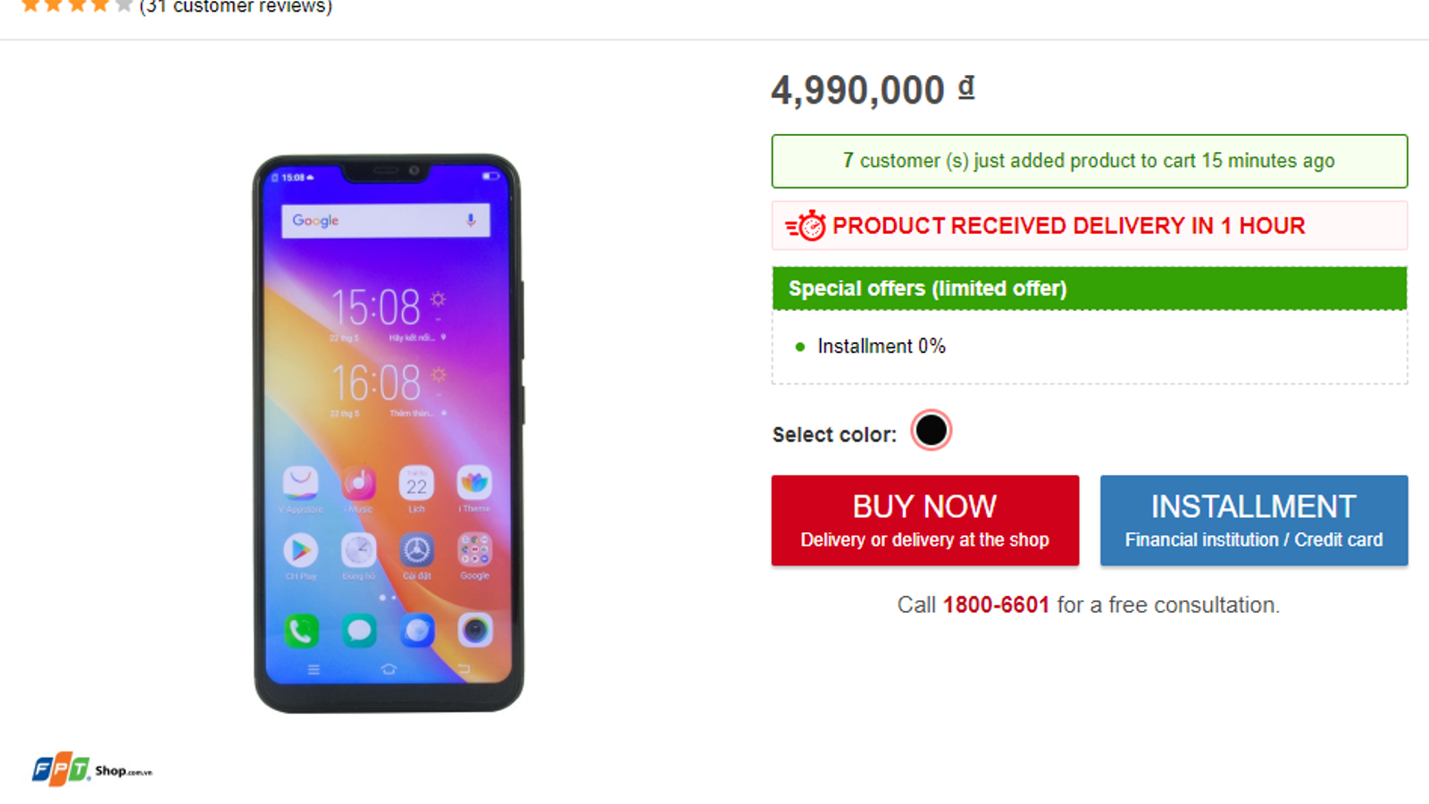Select the black color swatch
This screenshot has height=804, width=1429.
pos(931,431)
